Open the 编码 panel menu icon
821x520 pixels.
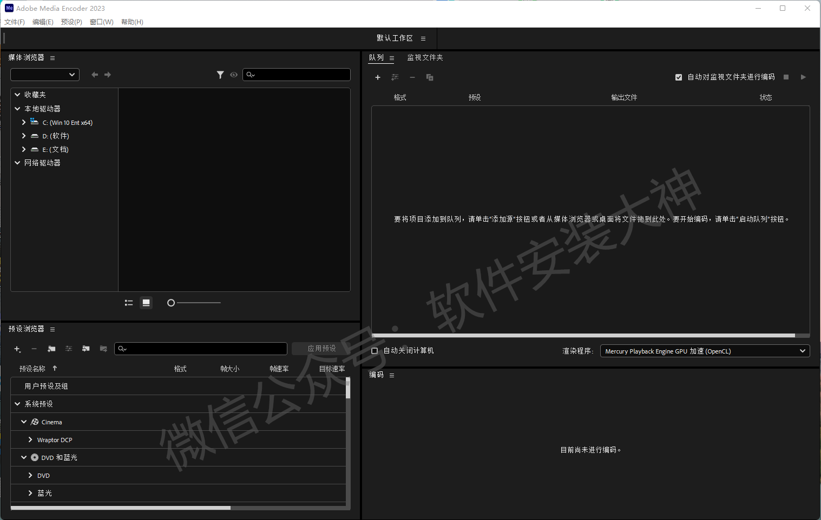tap(392, 375)
